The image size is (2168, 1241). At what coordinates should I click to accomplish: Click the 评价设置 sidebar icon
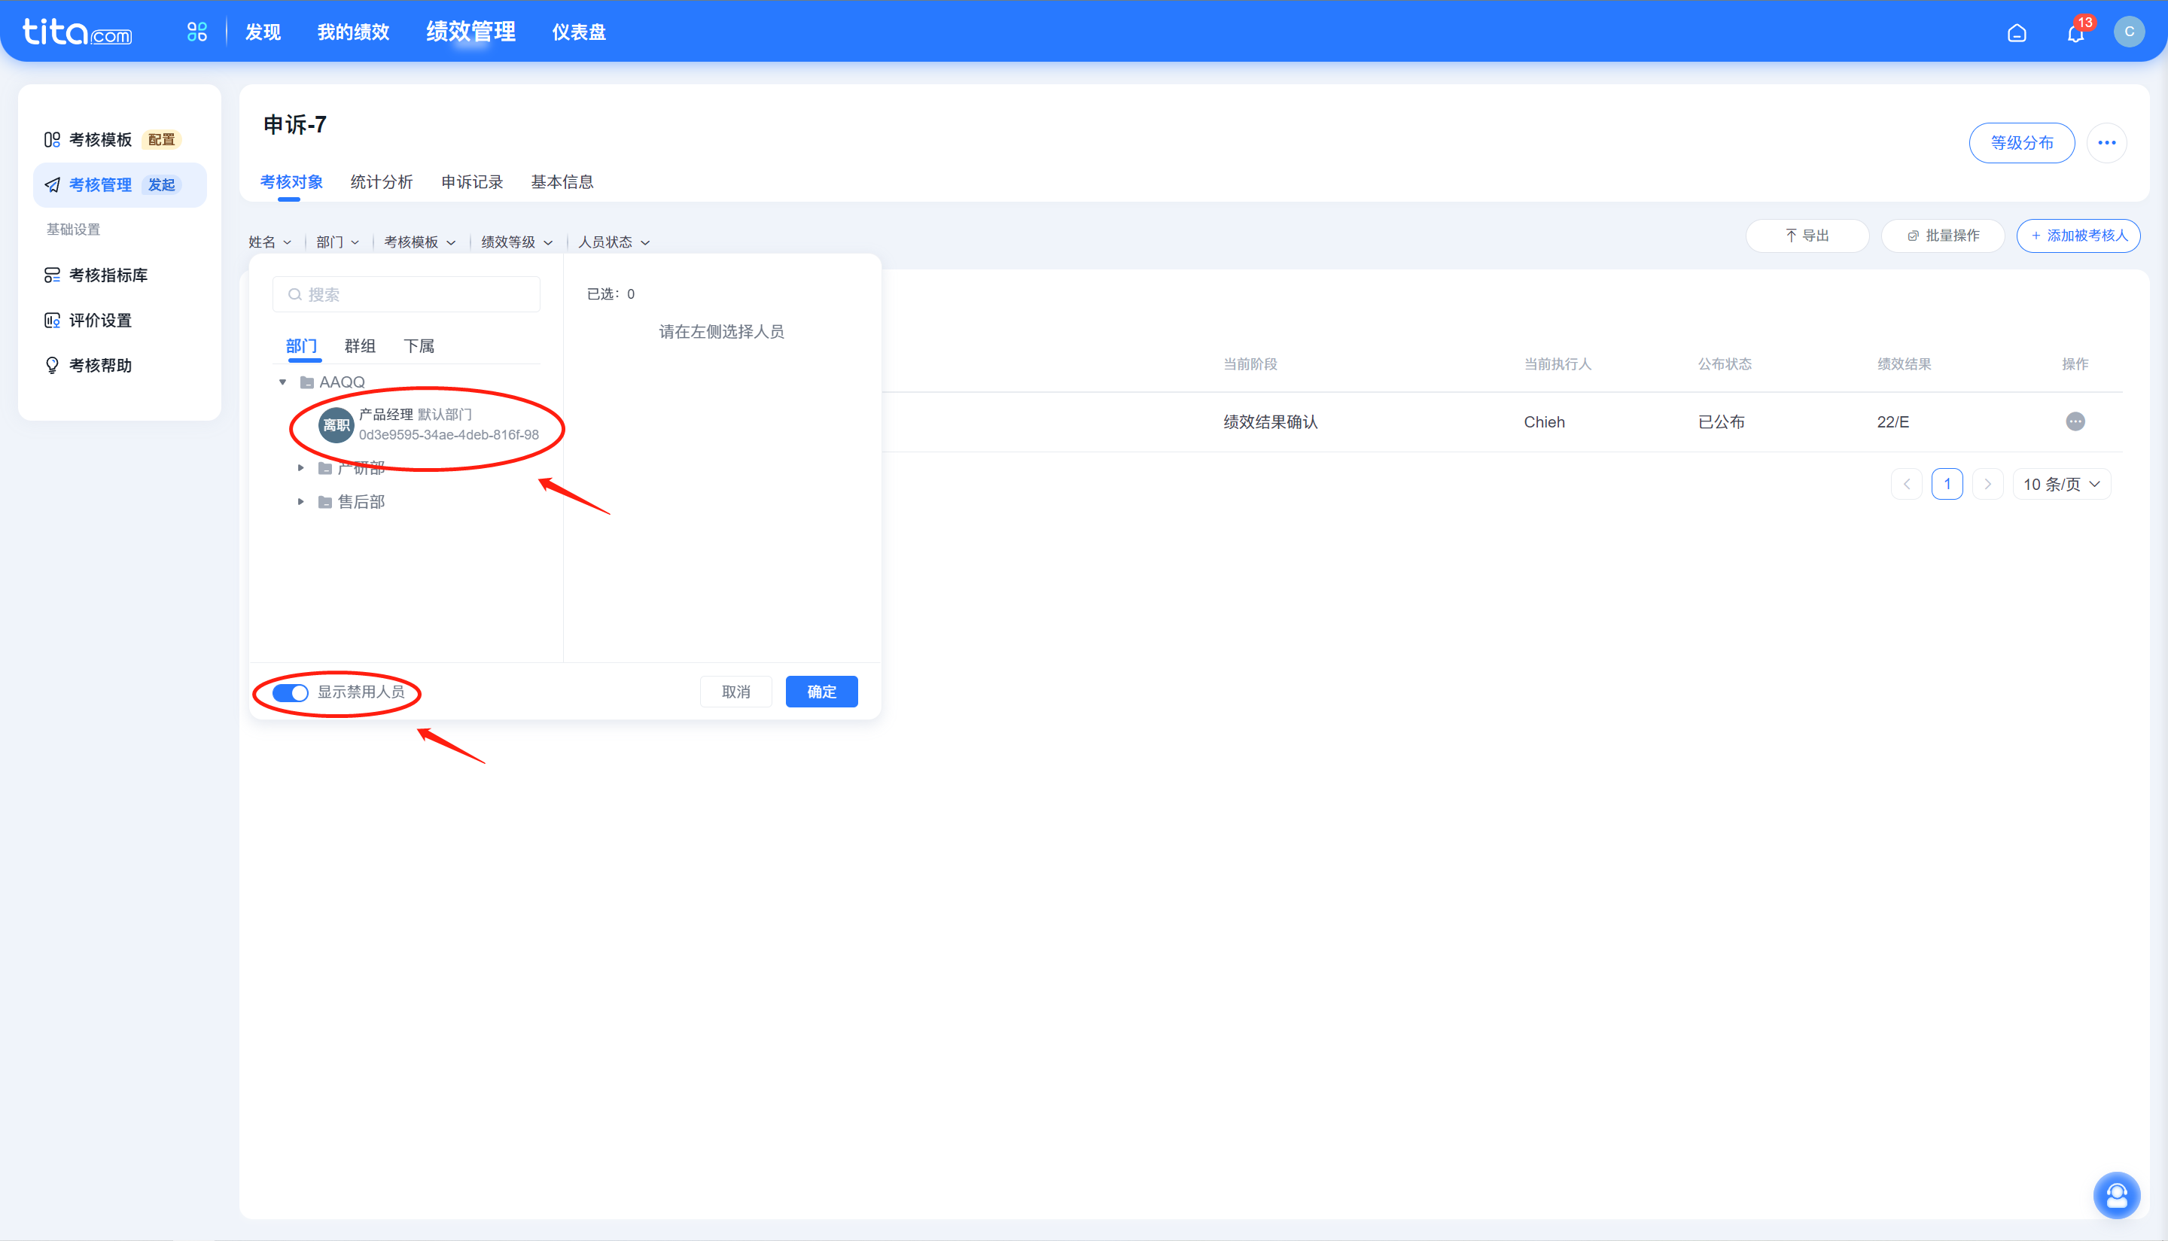(x=52, y=321)
